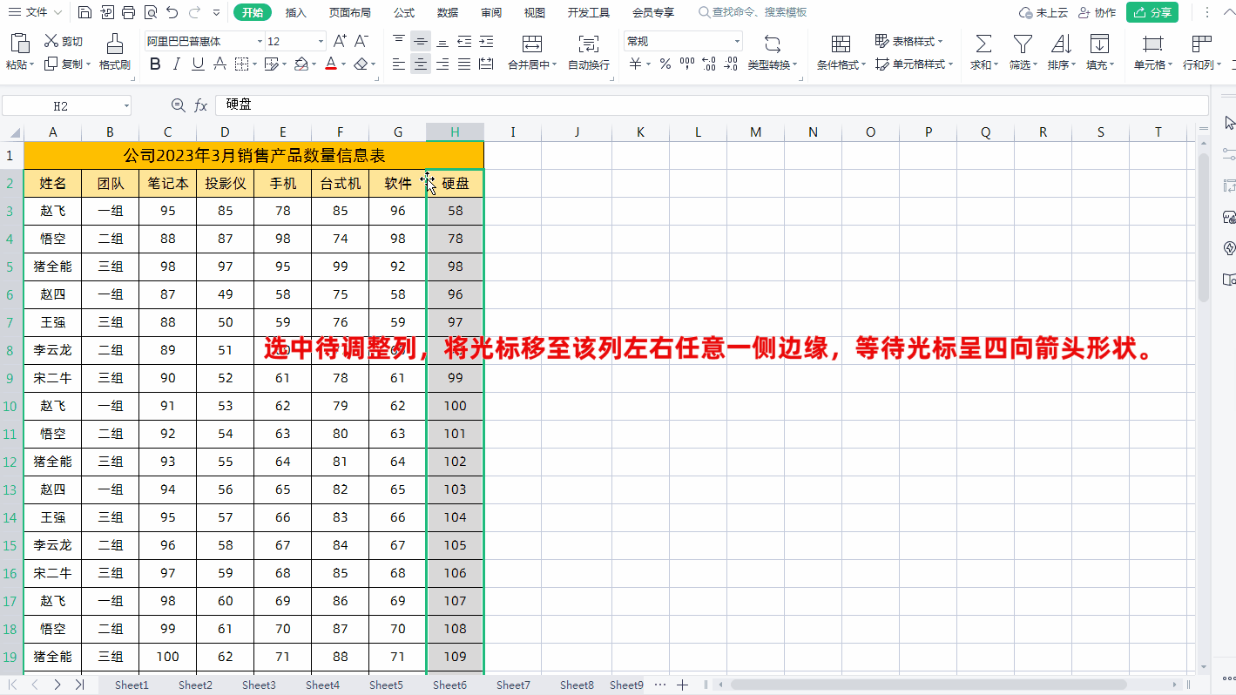This screenshot has height=695, width=1236.
Task: Apply the red font color
Action: (x=330, y=64)
